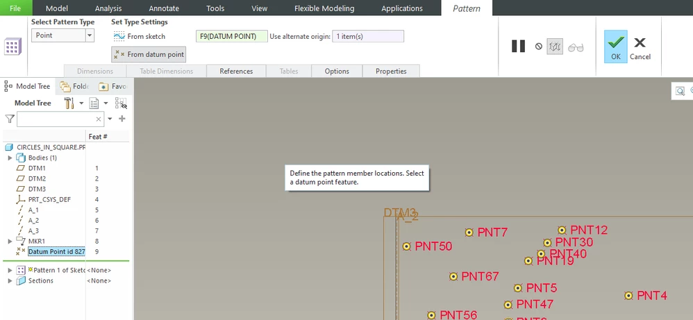Open dropdown arrow beside tree settings icon
Screen dimensions: 693x320
(81, 103)
